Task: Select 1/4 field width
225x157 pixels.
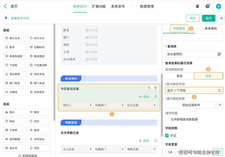Action: tap(170, 152)
